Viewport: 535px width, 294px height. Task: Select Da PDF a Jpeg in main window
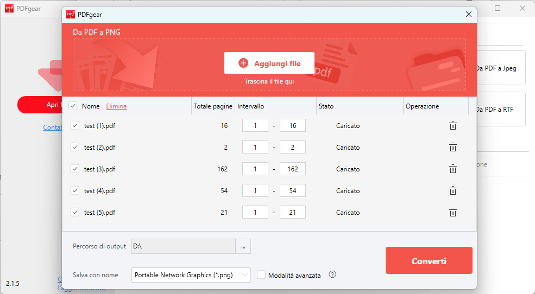coord(501,68)
